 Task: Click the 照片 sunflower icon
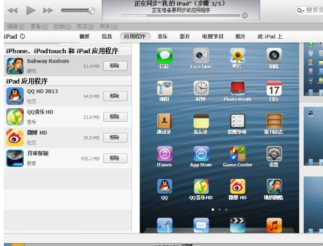[x=237, y=55]
